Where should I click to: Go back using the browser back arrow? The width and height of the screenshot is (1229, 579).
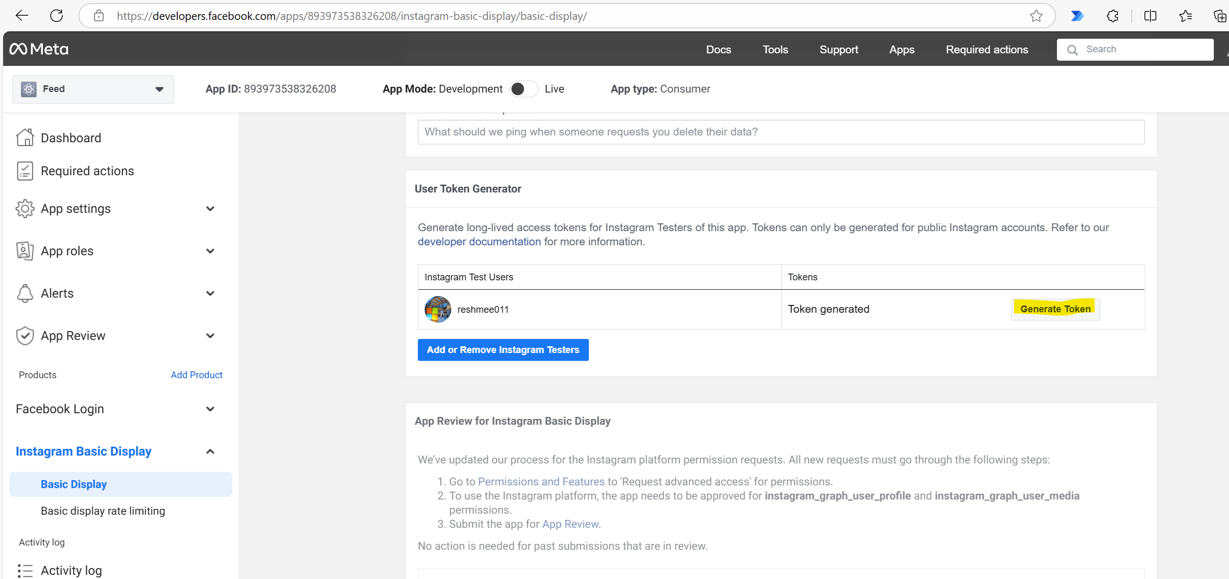pyautogui.click(x=22, y=16)
